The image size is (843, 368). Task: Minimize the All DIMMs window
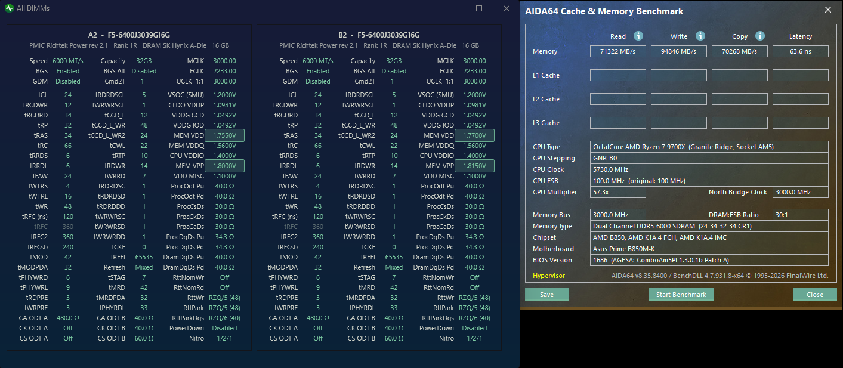point(452,8)
